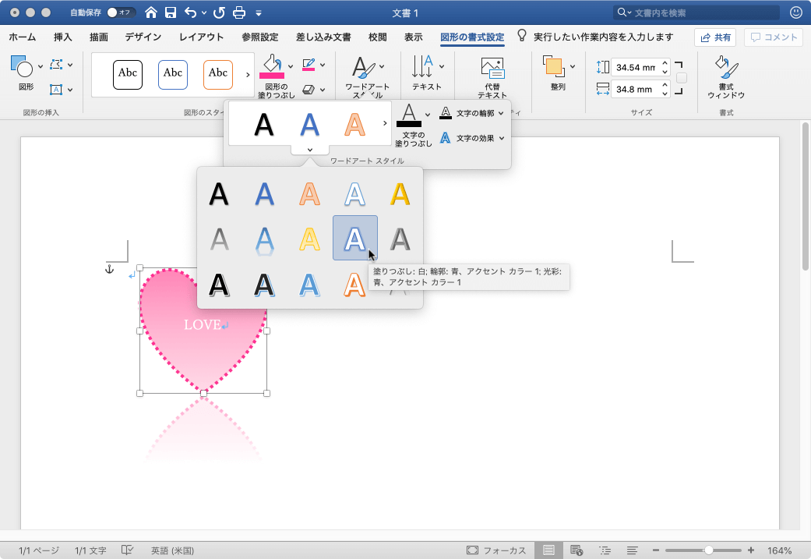This screenshot has width=811, height=559.
Task: Open the 校閲 tab
Action: pos(378,37)
